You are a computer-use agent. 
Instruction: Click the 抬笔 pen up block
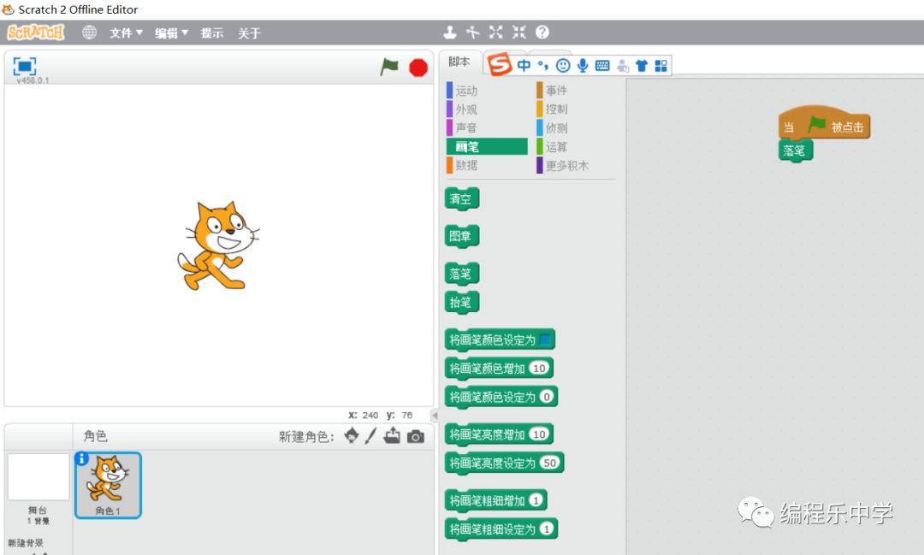(461, 302)
